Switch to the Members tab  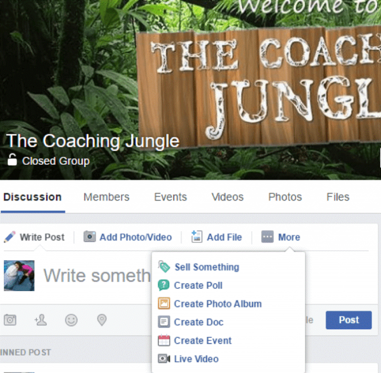(107, 197)
